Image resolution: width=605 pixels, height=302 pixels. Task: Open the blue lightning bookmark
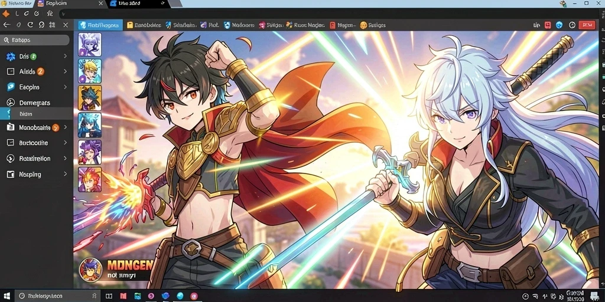click(x=180, y=25)
